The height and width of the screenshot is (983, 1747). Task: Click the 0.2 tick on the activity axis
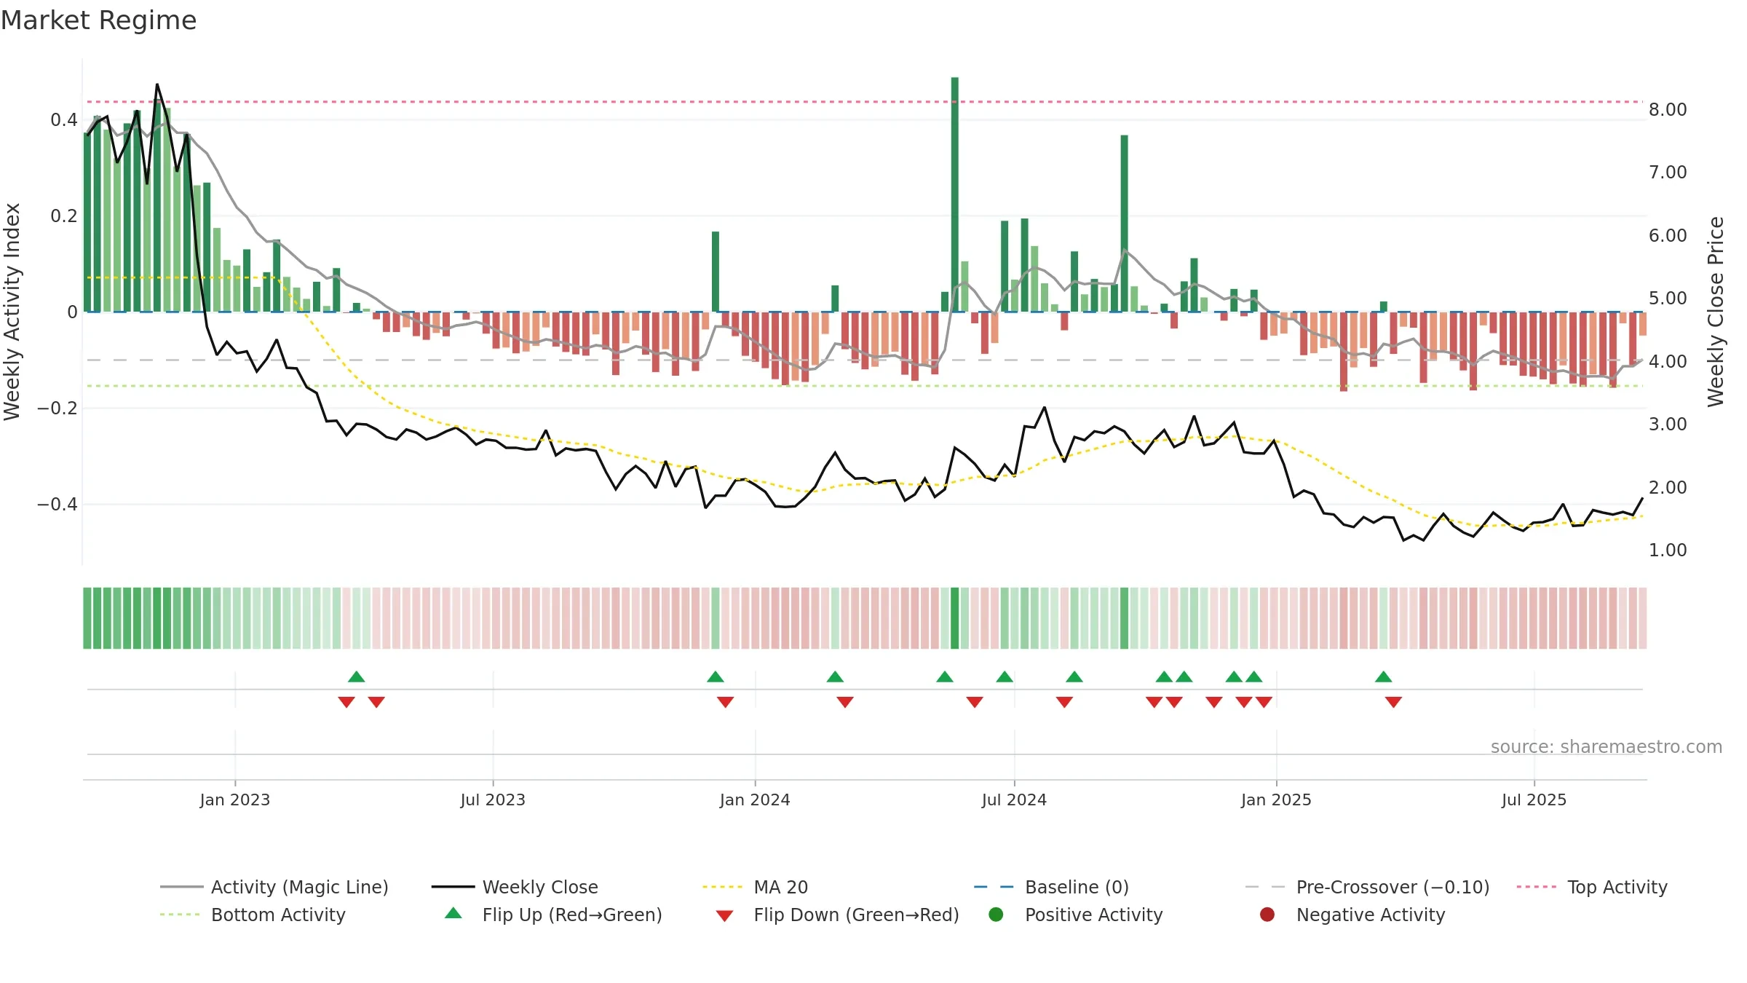64,216
